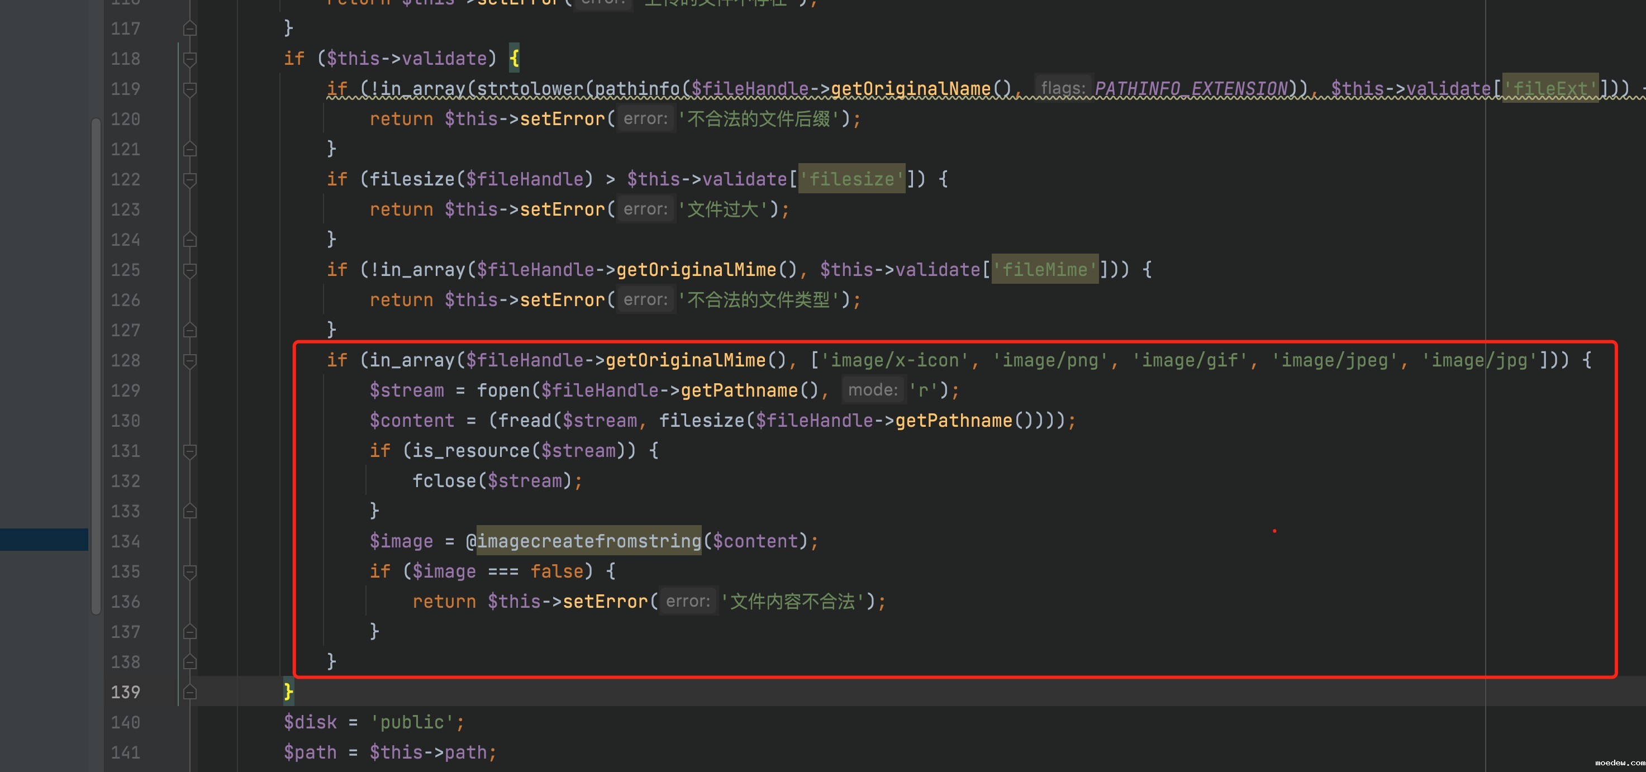
Task: Collapse the validate if-block at line 118
Action: click(189, 59)
